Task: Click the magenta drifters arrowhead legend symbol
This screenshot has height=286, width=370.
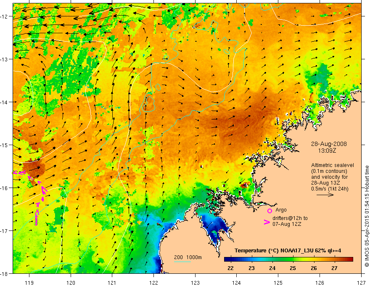Action: coord(267,222)
